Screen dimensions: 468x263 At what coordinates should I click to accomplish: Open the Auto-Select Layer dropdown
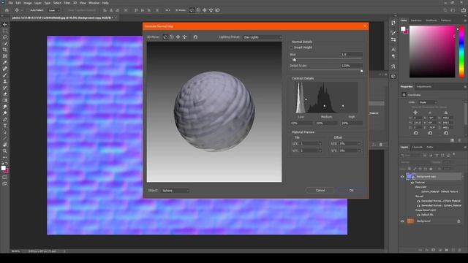tap(54, 10)
